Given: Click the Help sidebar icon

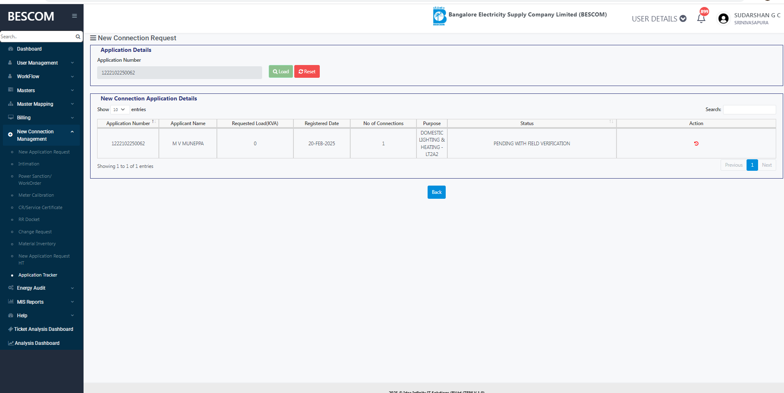Looking at the screenshot, I should pyautogui.click(x=11, y=316).
